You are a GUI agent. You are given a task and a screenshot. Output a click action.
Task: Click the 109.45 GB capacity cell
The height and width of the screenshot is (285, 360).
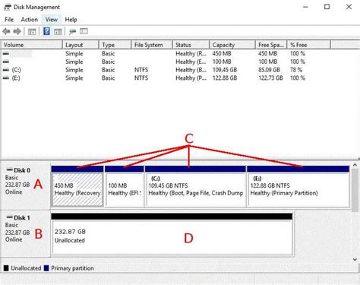coord(225,70)
